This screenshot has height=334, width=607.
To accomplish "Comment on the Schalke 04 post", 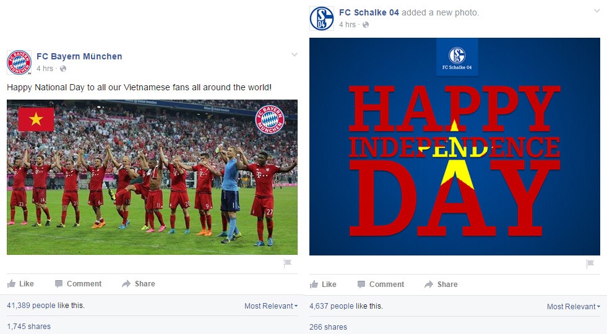I will (x=381, y=285).
